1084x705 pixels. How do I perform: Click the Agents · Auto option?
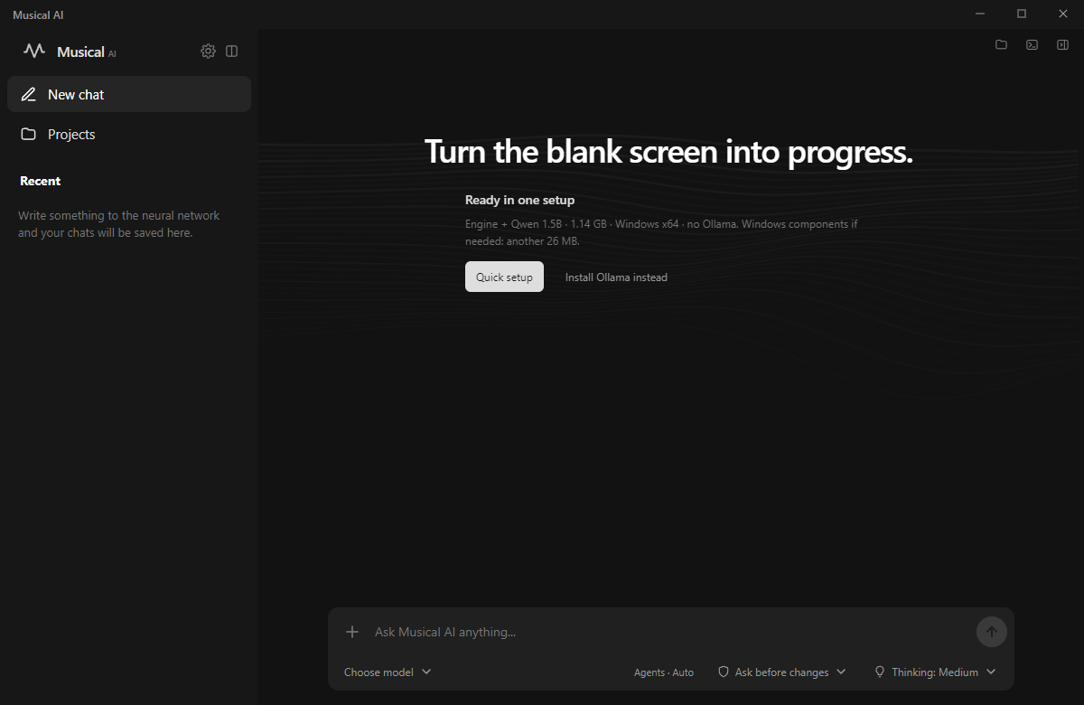click(x=664, y=672)
